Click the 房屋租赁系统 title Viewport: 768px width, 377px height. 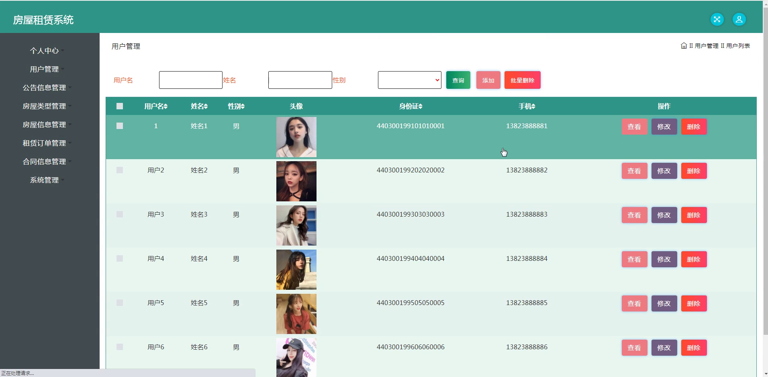[43, 20]
